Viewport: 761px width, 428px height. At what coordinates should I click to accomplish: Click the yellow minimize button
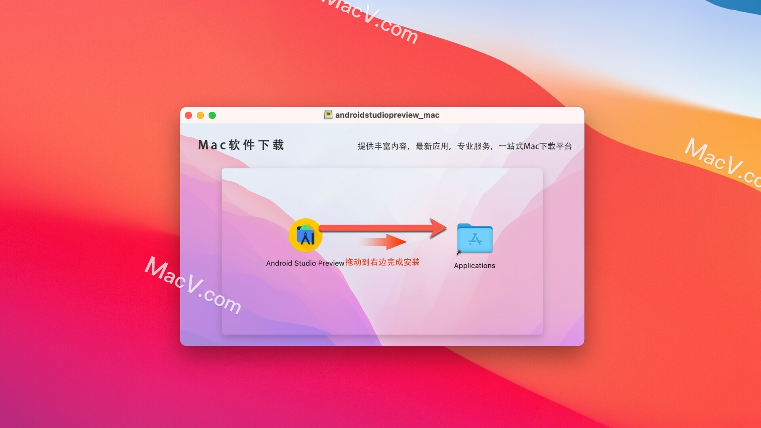pos(201,115)
